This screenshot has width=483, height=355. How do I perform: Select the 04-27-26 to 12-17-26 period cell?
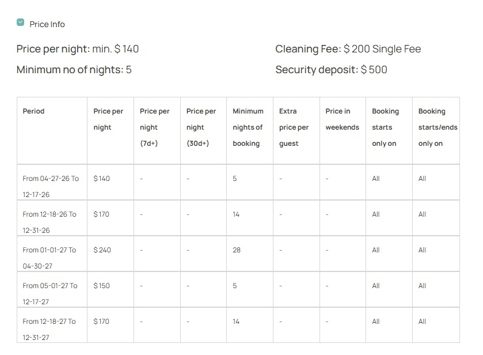pyautogui.click(x=52, y=182)
